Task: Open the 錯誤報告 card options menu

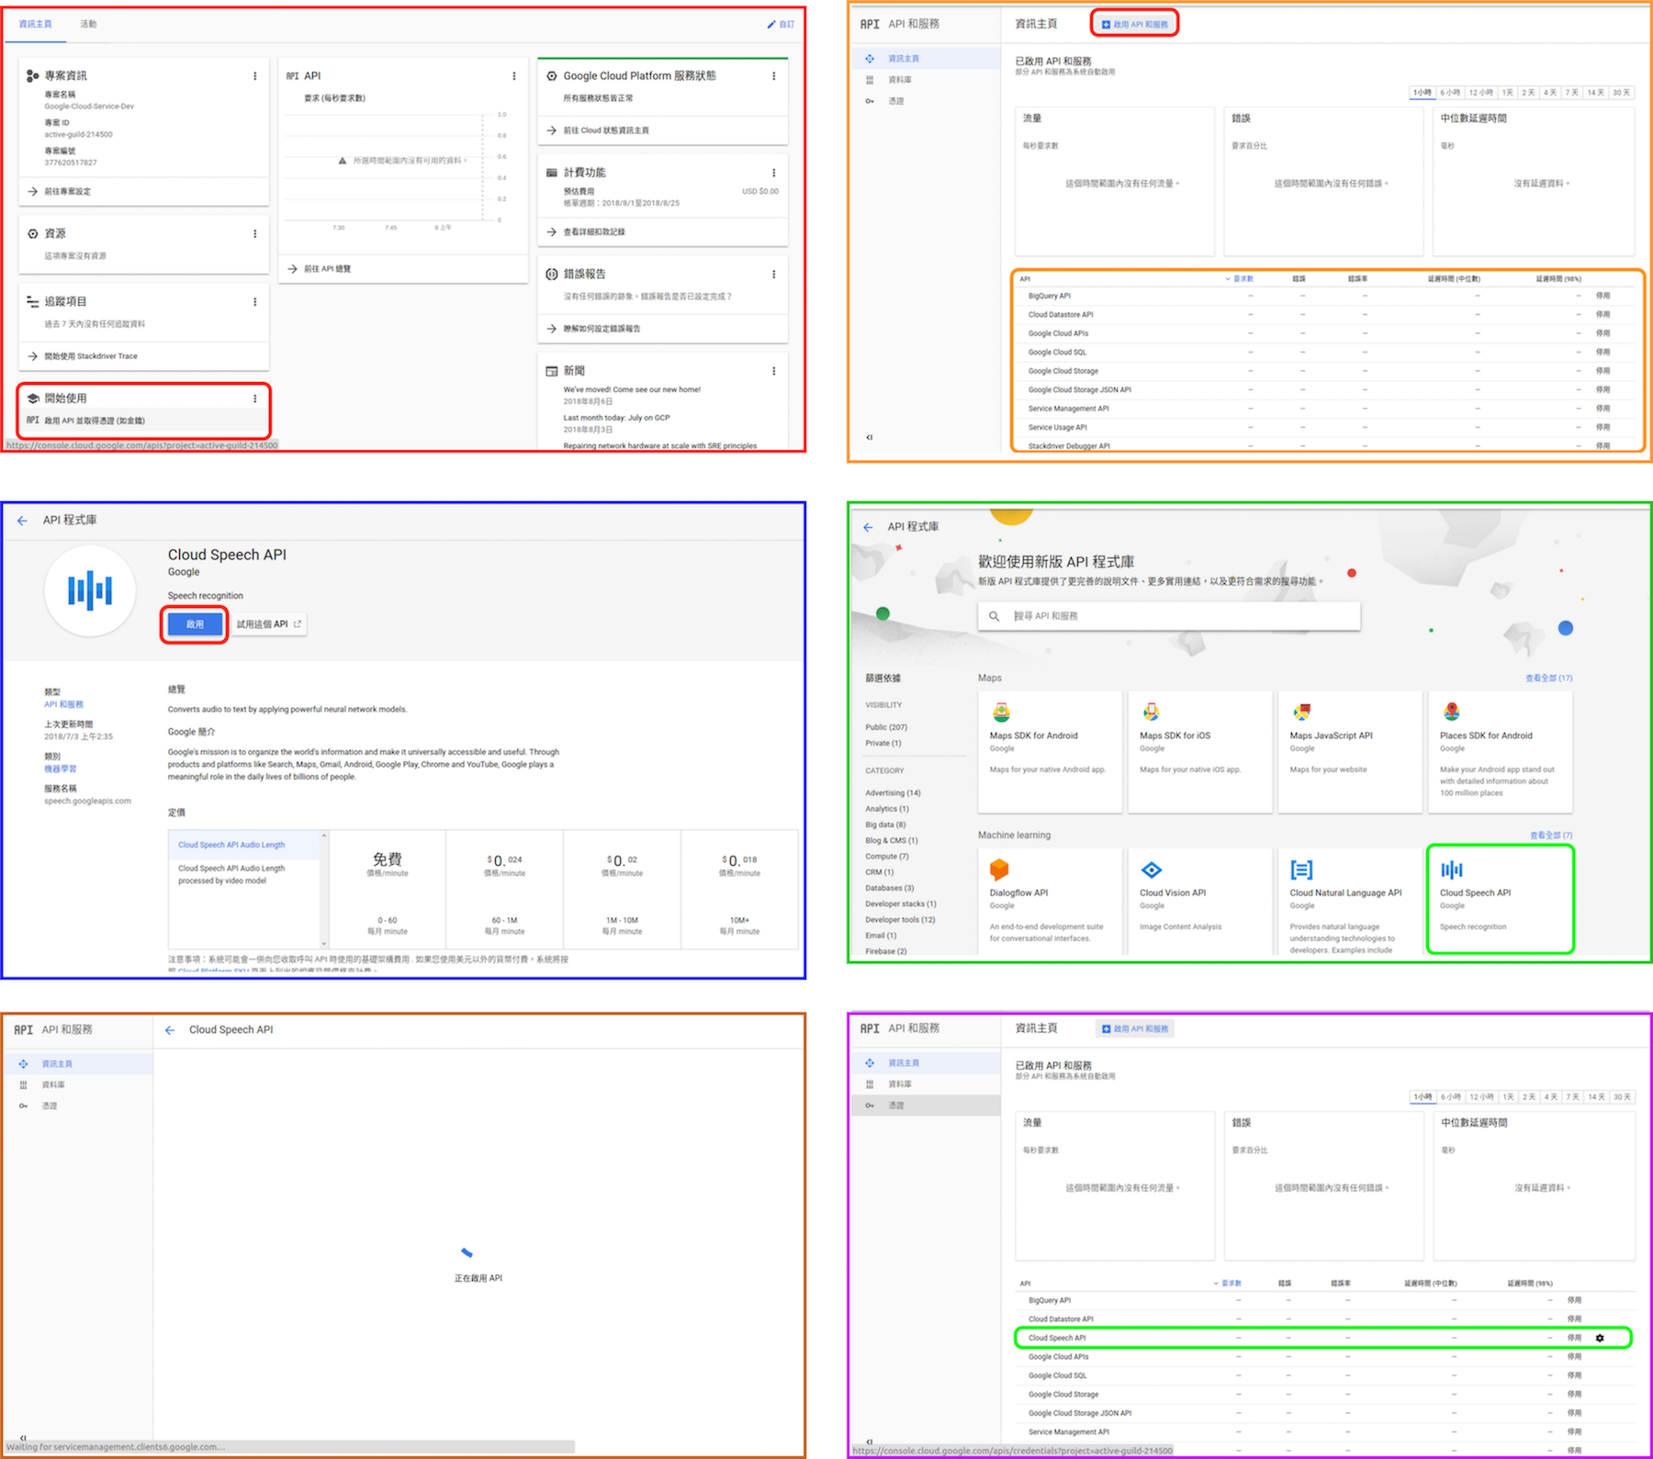Action: point(774,275)
